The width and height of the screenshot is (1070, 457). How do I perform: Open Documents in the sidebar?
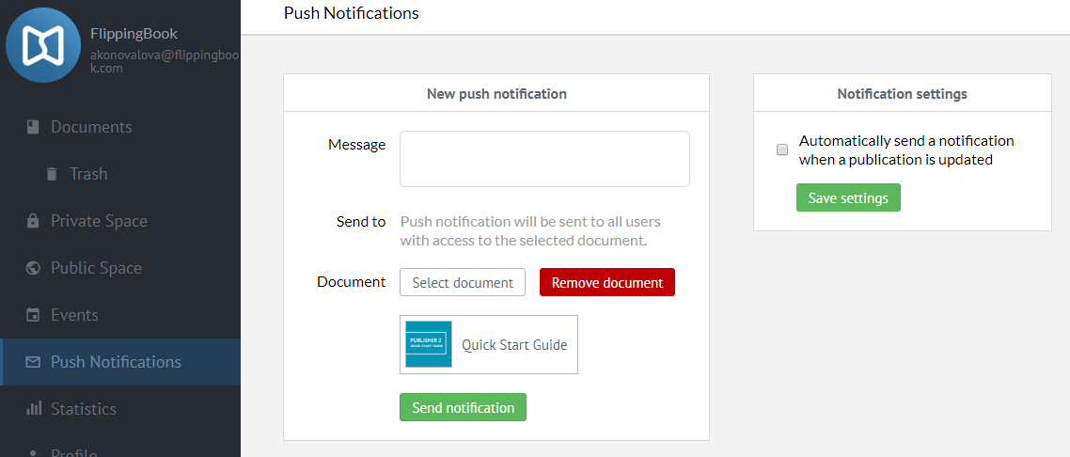point(91,127)
